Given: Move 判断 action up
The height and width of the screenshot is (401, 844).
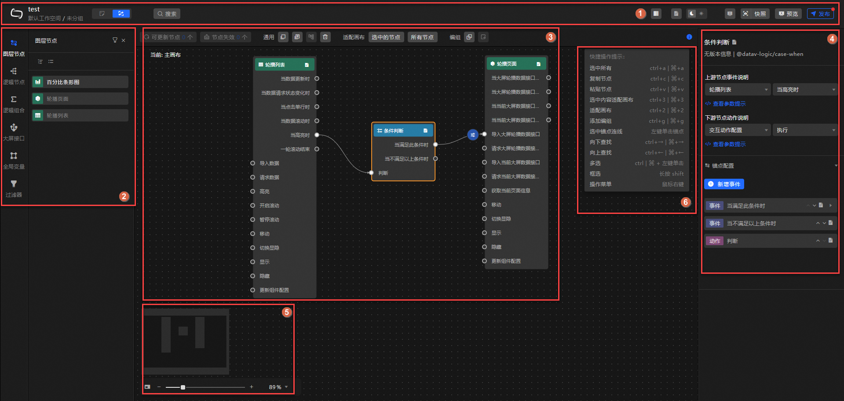Looking at the screenshot, I should (x=818, y=241).
